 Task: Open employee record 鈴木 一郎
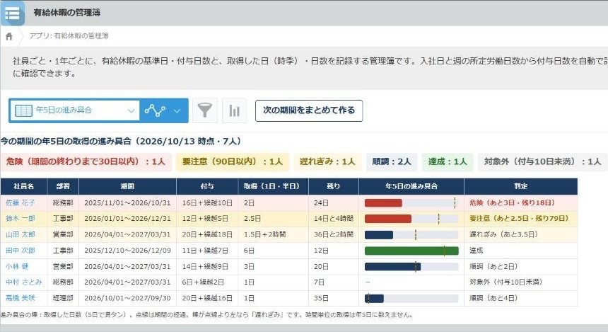(x=21, y=219)
